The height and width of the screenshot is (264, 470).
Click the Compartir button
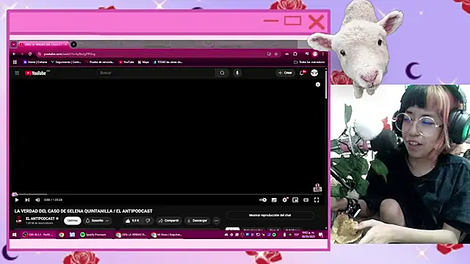tap(169, 221)
